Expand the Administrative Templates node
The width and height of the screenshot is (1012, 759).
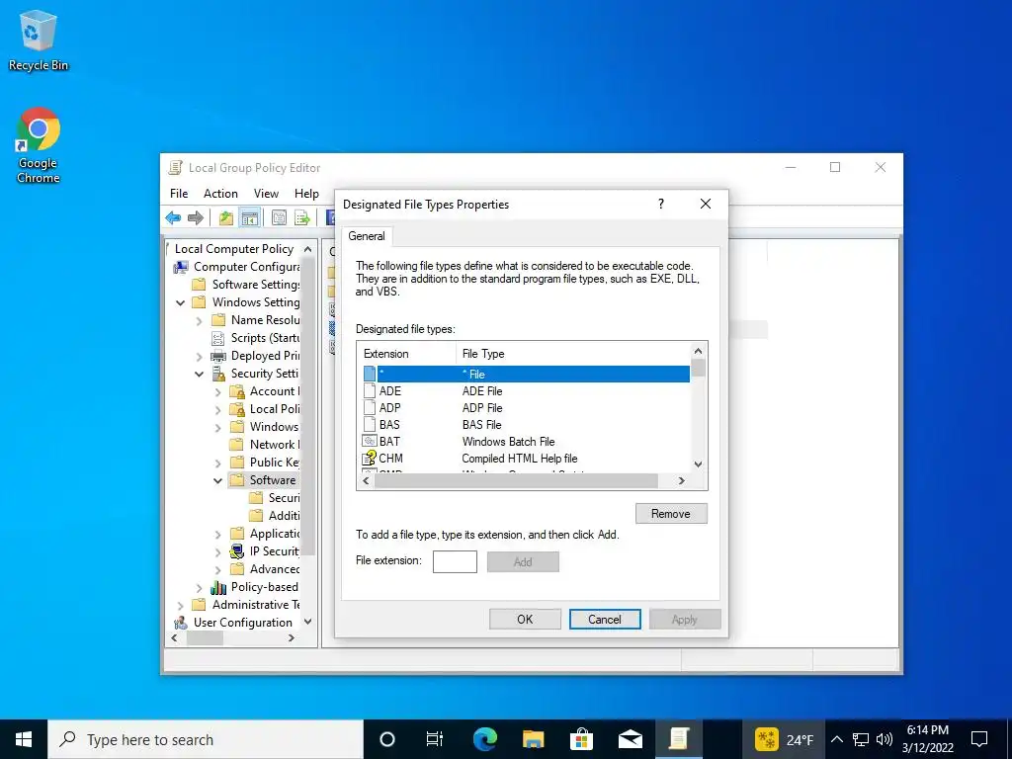[181, 605]
